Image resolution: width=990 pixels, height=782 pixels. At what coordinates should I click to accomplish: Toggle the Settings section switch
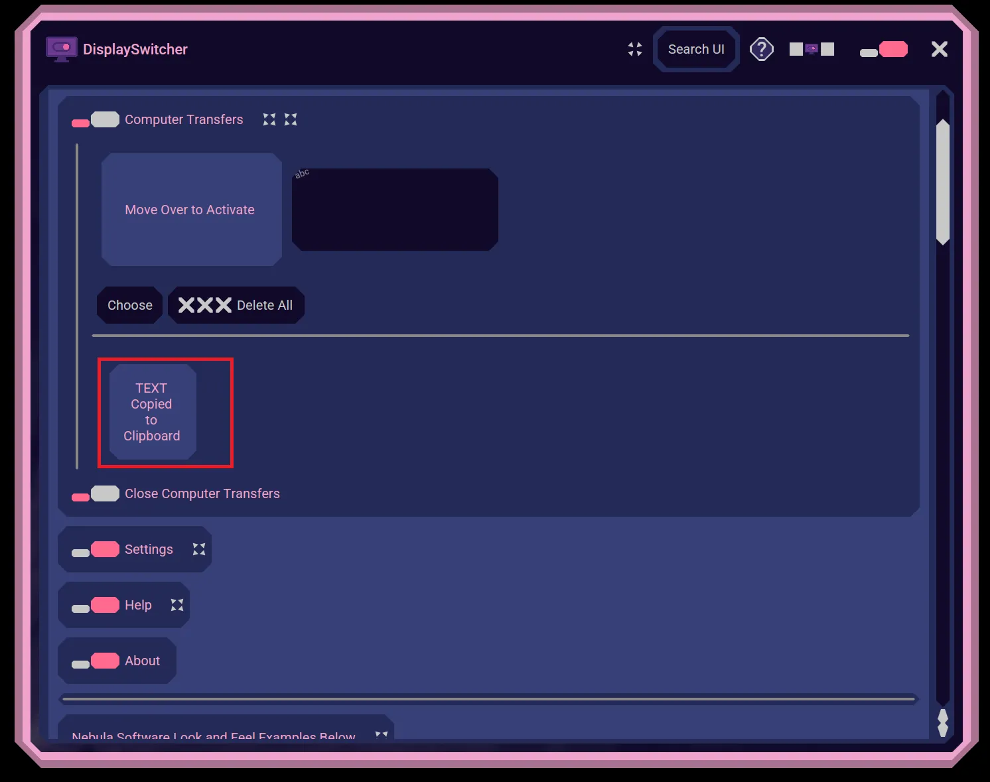pyautogui.click(x=96, y=550)
